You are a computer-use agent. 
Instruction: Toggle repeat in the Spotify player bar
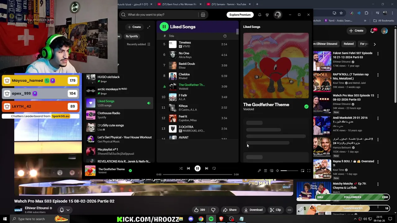pos(214,168)
